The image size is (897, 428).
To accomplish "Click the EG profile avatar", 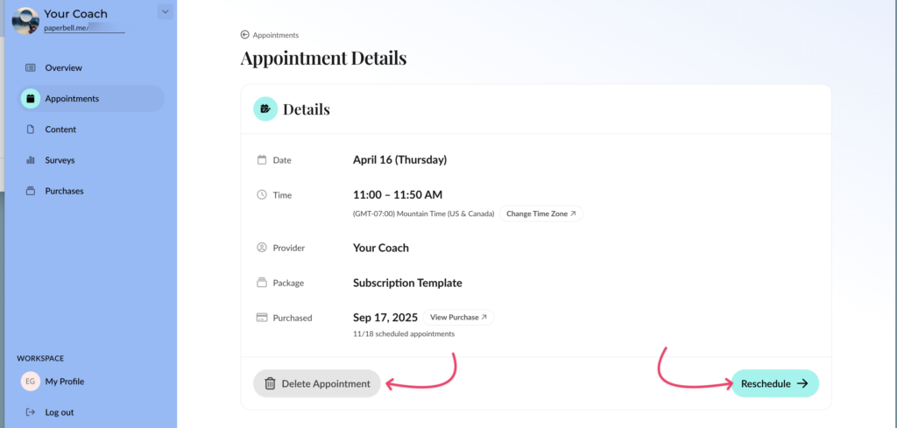I will pos(31,382).
